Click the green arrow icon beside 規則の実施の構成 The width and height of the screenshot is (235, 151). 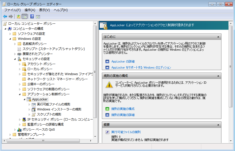pyautogui.click(x=107, y=109)
